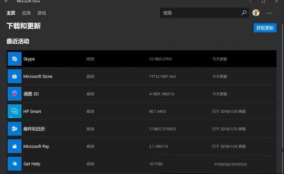
Task: Switch to the 应用 tab
Action: pos(26,13)
